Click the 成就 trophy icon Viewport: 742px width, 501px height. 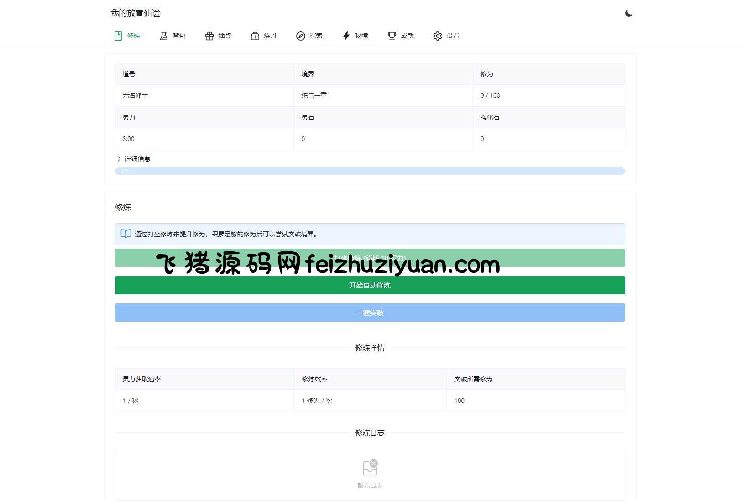point(392,36)
